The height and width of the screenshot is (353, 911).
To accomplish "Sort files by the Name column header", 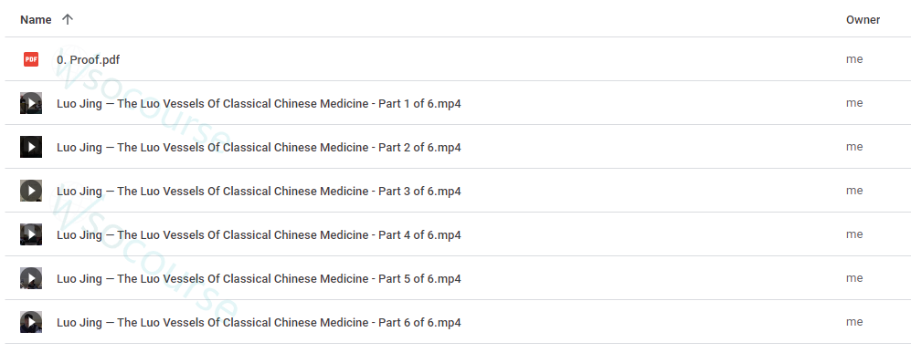I will click(x=36, y=20).
